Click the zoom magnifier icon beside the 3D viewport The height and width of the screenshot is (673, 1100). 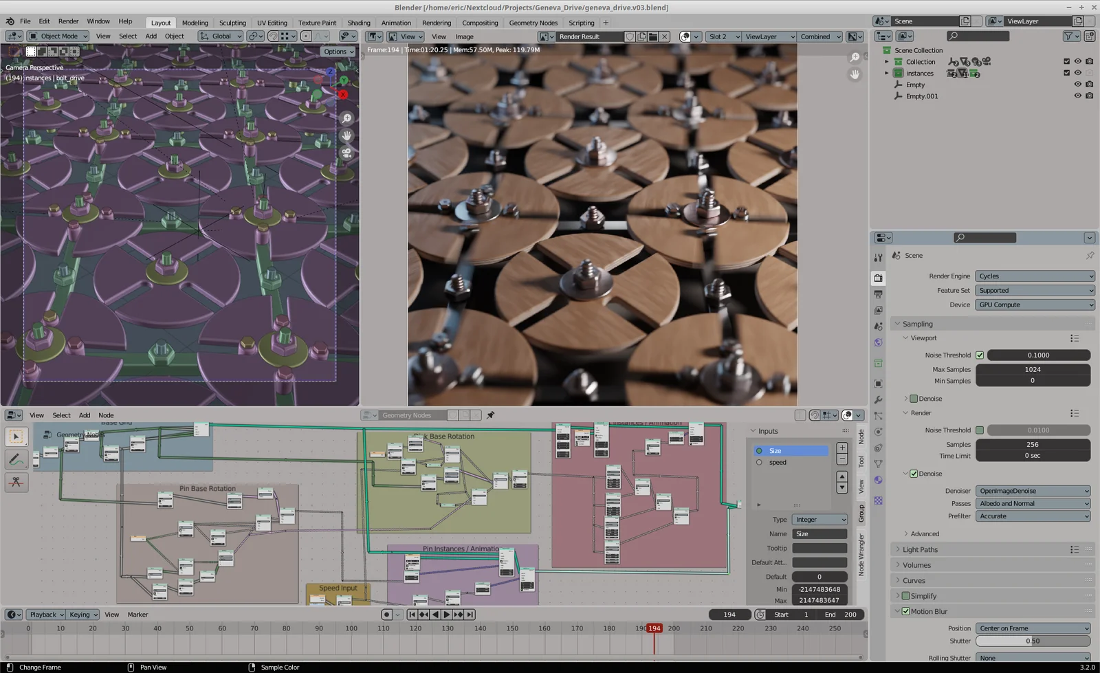tap(346, 118)
